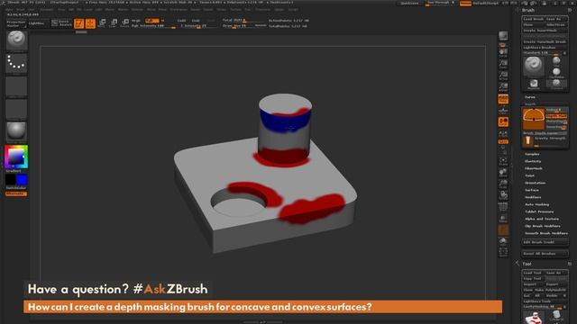The height and width of the screenshot is (324, 577).
Task: Select the ClayBuildup brush thumbnail
Action: click(x=556, y=72)
